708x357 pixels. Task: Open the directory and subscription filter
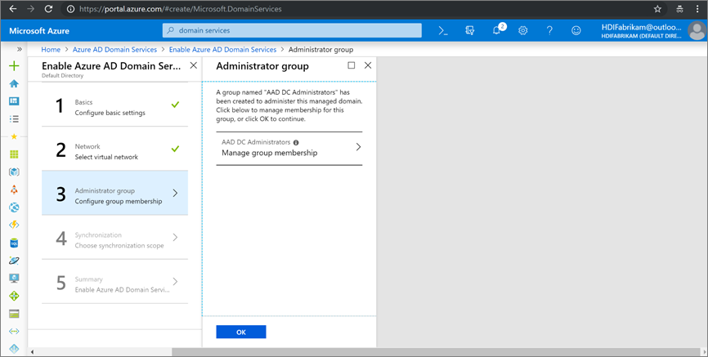click(x=469, y=31)
